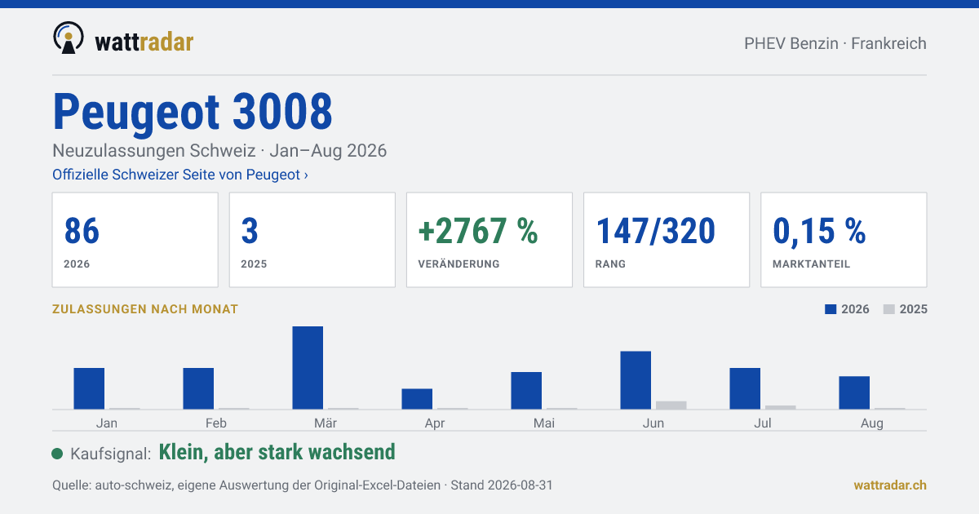Click the June 2026 bar in chart
Screen dimensions: 979x514
[x=636, y=380]
